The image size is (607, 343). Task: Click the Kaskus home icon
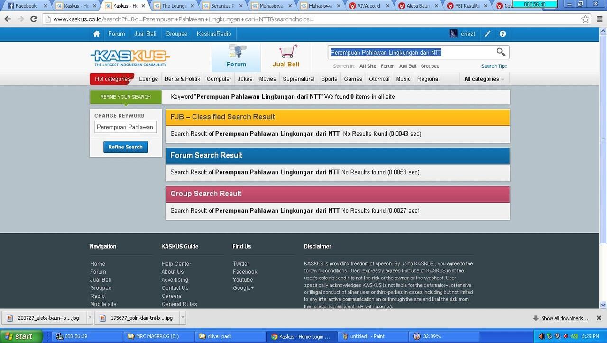tap(97, 34)
